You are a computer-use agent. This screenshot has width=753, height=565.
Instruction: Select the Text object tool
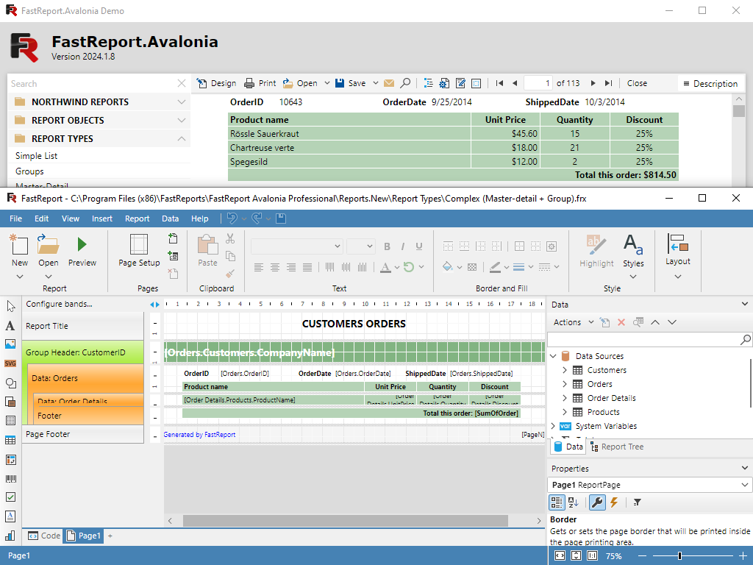point(10,325)
